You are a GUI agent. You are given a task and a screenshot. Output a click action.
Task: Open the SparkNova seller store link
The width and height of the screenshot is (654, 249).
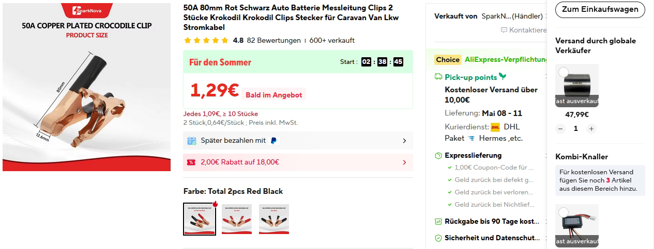tap(512, 16)
